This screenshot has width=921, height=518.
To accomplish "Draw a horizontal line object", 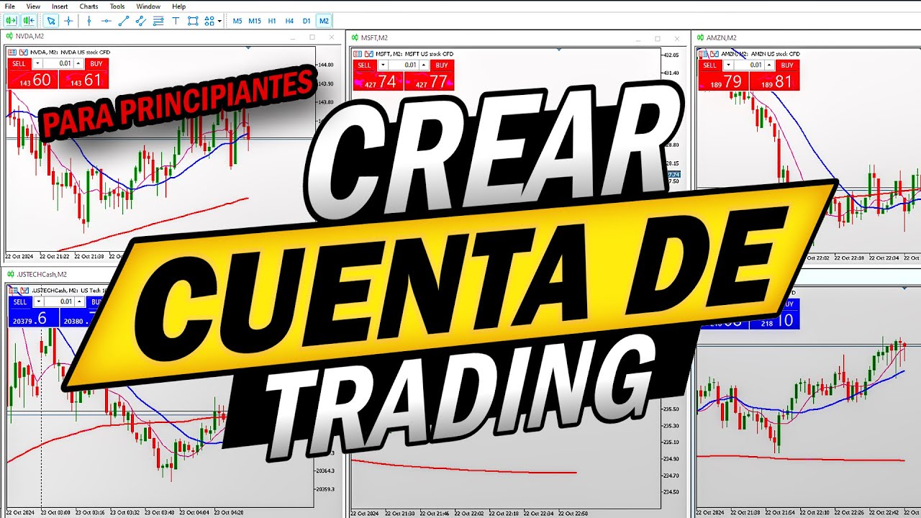I will pos(106,21).
